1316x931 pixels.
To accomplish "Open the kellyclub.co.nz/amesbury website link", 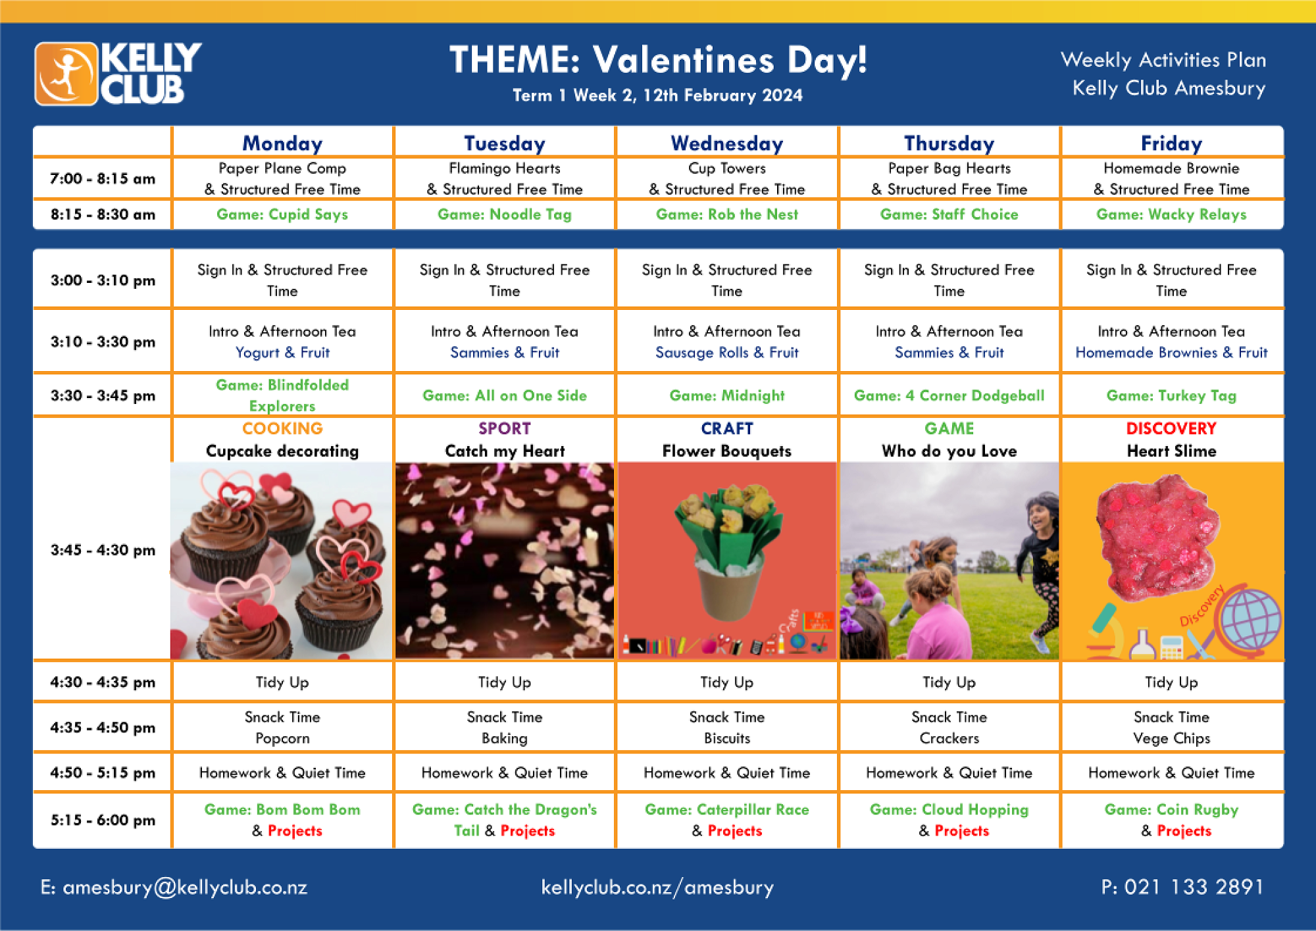I will tap(657, 888).
